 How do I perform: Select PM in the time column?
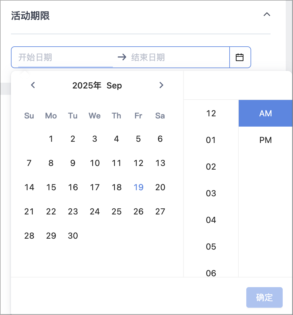pyautogui.click(x=265, y=140)
